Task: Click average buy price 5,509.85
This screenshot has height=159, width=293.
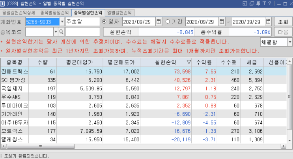Action: (91, 88)
